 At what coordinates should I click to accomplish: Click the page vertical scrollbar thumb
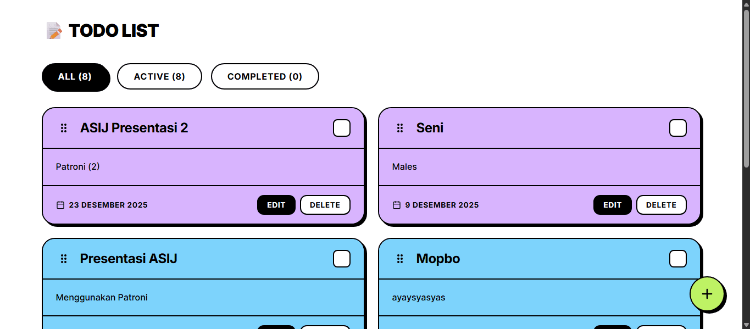tap(746, 88)
